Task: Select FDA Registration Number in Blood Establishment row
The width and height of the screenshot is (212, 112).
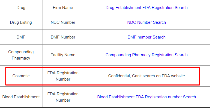Action: point(63,97)
